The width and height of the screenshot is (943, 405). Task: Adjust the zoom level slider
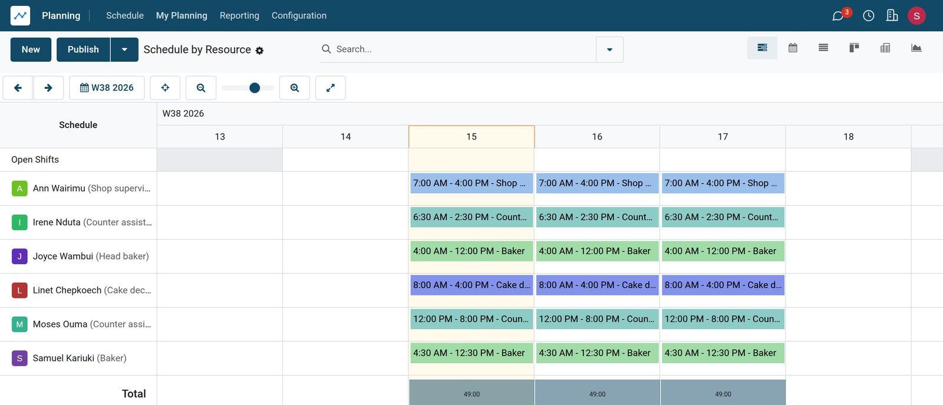pyautogui.click(x=248, y=88)
